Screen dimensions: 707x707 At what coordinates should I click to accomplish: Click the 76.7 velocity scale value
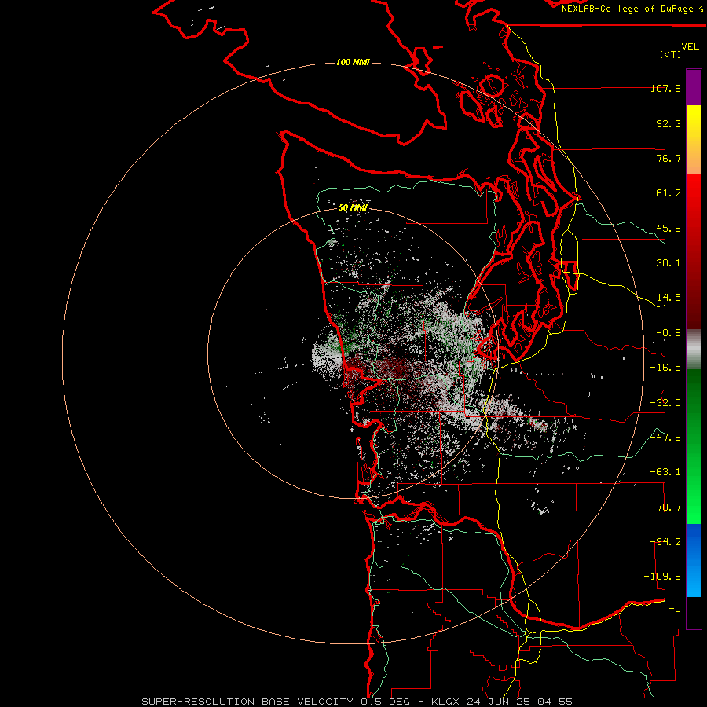click(669, 158)
